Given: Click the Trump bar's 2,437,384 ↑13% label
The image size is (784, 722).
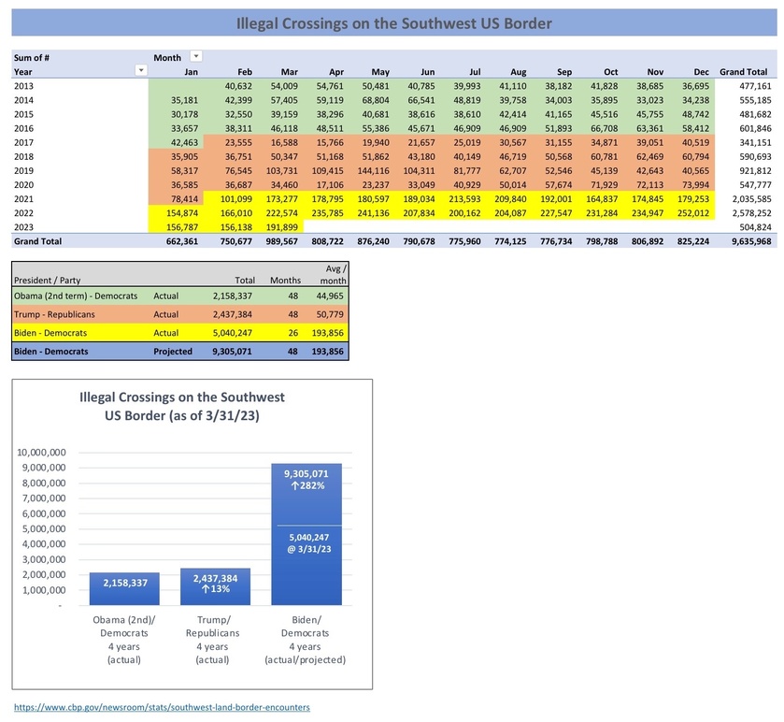Looking at the screenshot, I should (216, 584).
